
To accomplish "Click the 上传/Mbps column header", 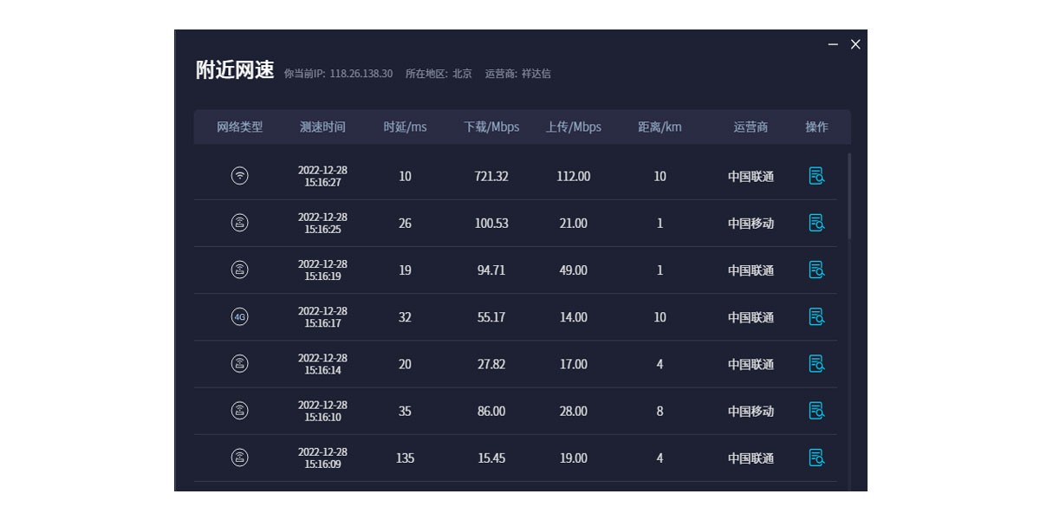I will [573, 127].
